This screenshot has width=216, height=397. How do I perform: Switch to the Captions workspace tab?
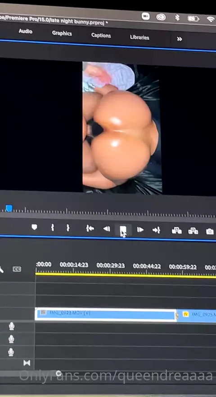tap(101, 36)
